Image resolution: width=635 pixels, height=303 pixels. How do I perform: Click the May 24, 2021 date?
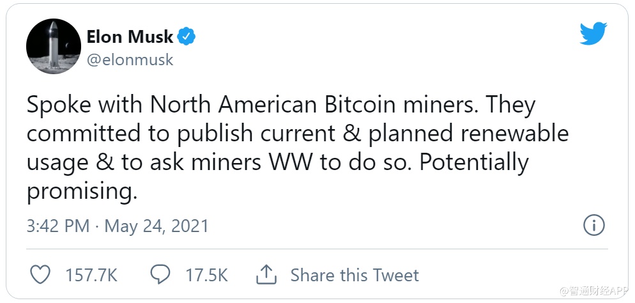[x=156, y=226]
